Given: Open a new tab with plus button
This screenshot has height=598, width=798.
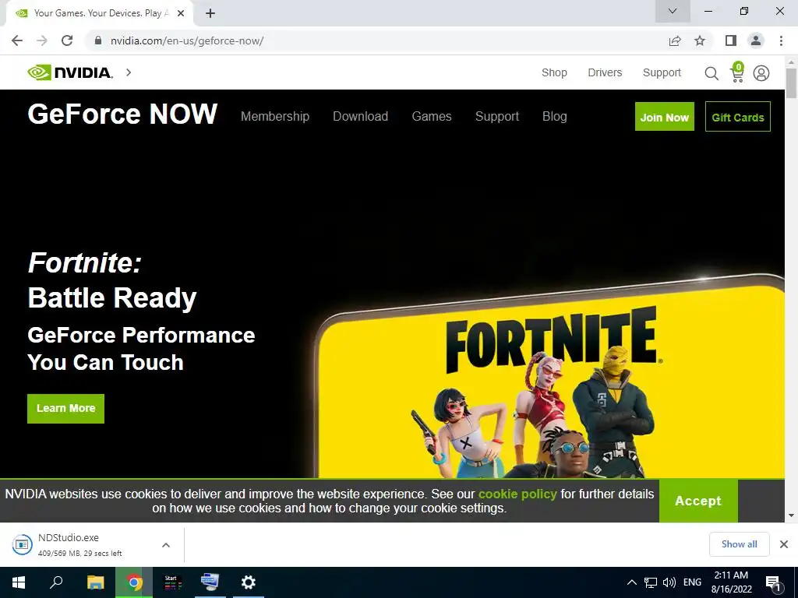Looking at the screenshot, I should (210, 14).
